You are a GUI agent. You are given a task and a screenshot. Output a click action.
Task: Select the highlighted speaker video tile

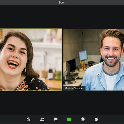(x=31, y=60)
